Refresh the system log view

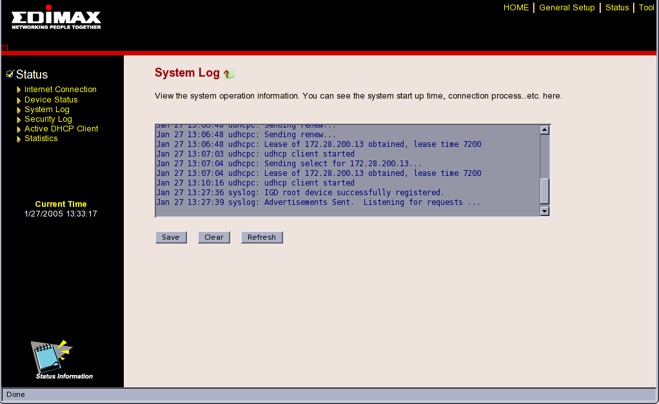pyautogui.click(x=262, y=237)
